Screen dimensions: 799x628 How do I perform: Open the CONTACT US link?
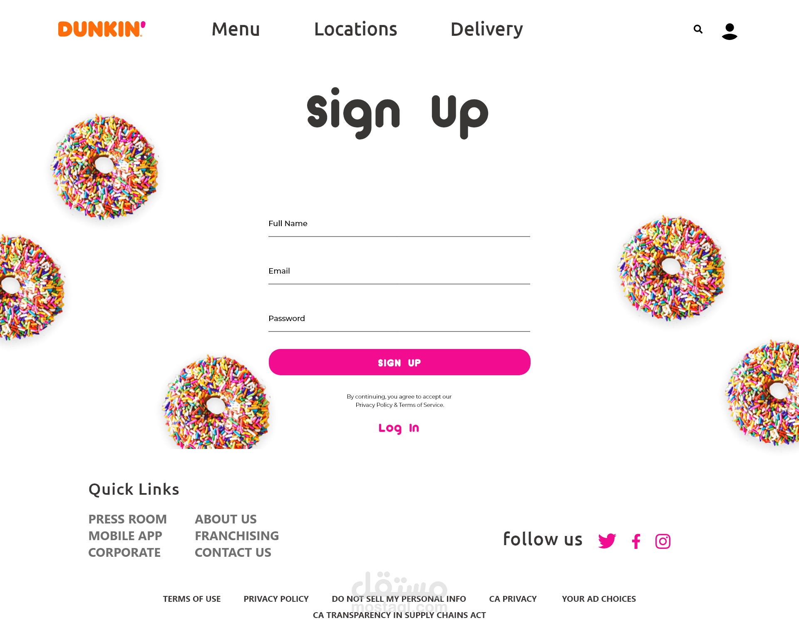pyautogui.click(x=233, y=553)
